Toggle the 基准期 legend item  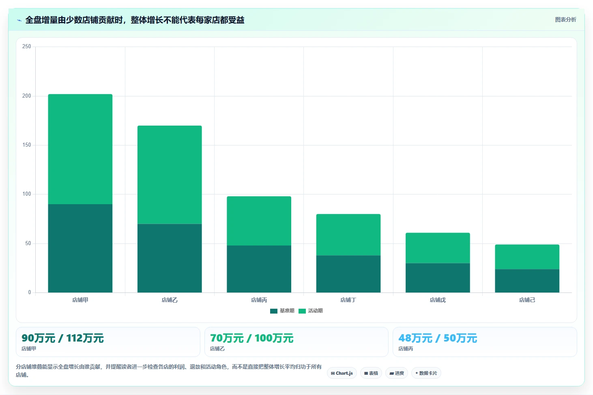click(x=282, y=311)
